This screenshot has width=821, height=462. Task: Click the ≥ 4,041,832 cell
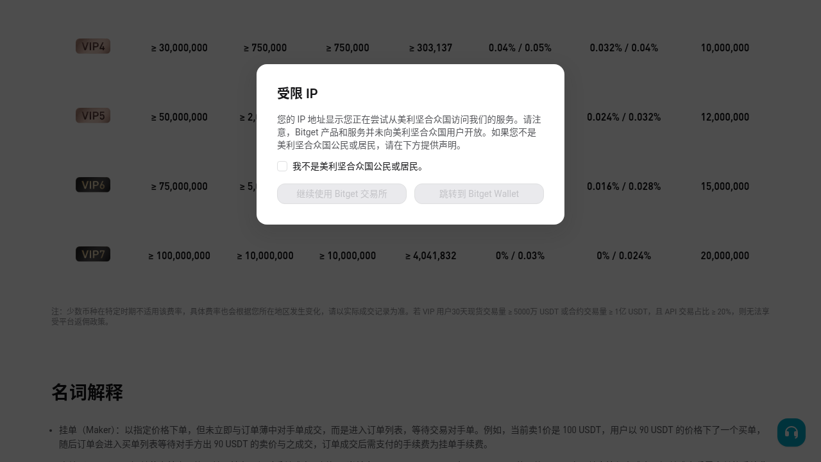coord(431,255)
